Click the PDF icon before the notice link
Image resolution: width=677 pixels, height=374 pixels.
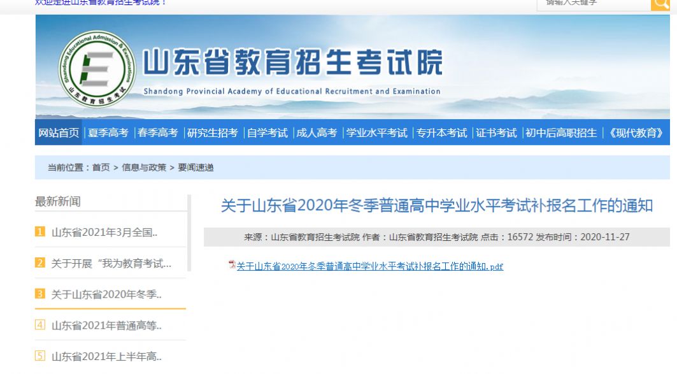(x=231, y=266)
